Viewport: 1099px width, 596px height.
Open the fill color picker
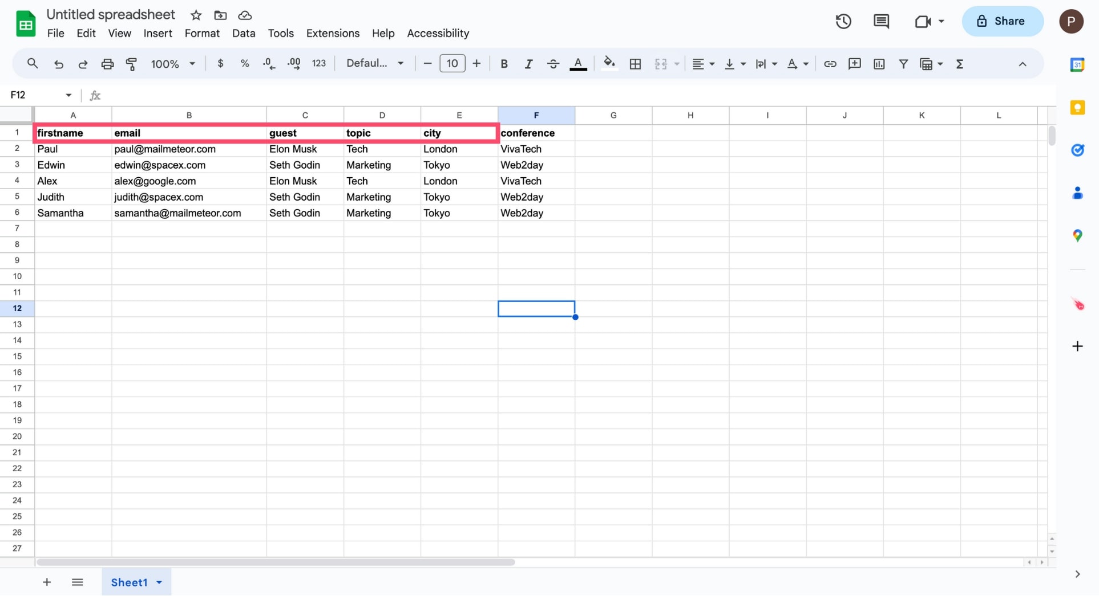609,63
